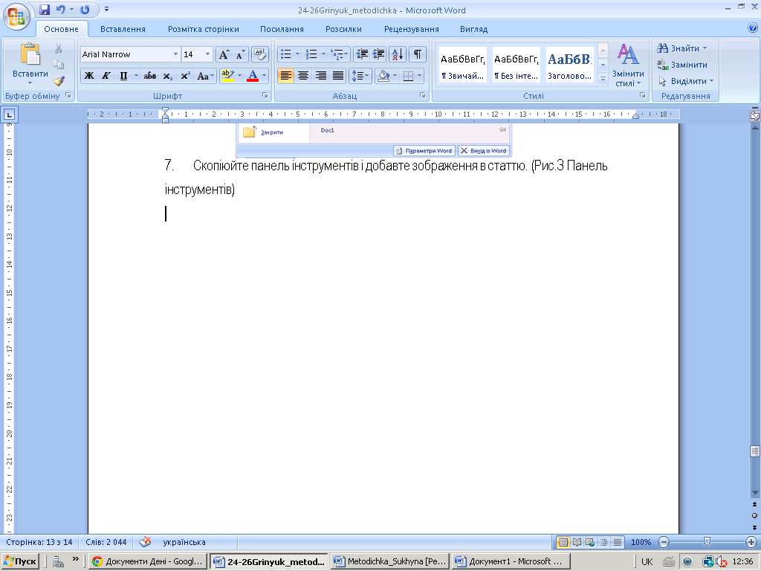
Task: Undo the last action
Action: (60, 9)
